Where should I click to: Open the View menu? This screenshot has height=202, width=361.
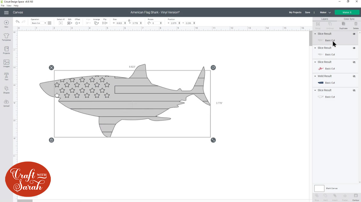9,6
